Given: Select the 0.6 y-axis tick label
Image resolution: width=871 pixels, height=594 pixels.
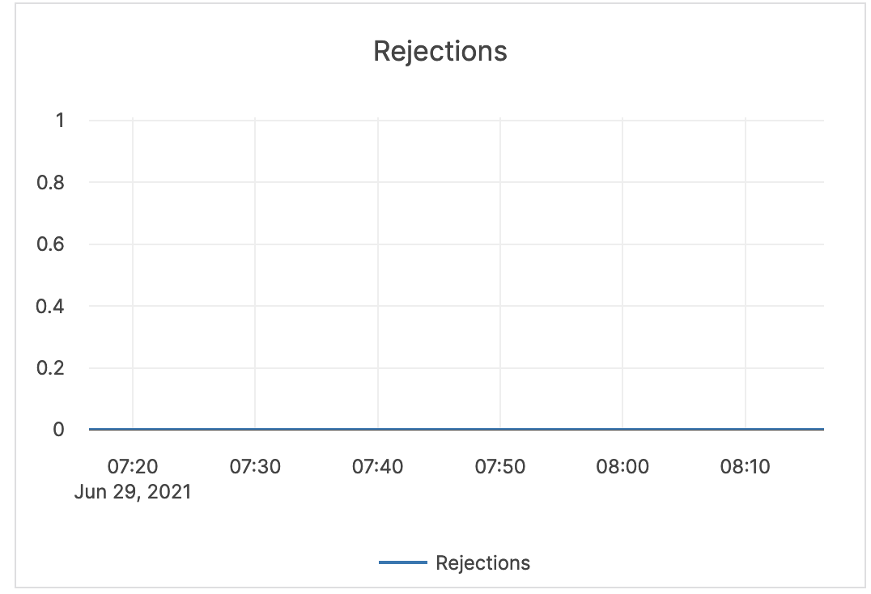Looking at the screenshot, I should coord(50,244).
